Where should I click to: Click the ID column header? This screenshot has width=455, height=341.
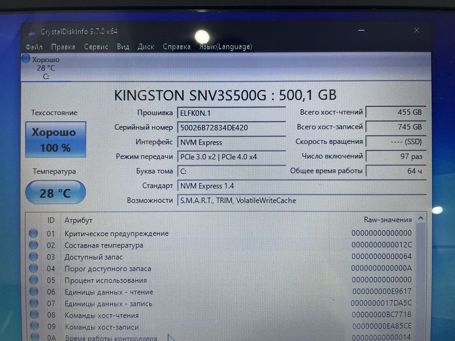pyautogui.click(x=51, y=220)
